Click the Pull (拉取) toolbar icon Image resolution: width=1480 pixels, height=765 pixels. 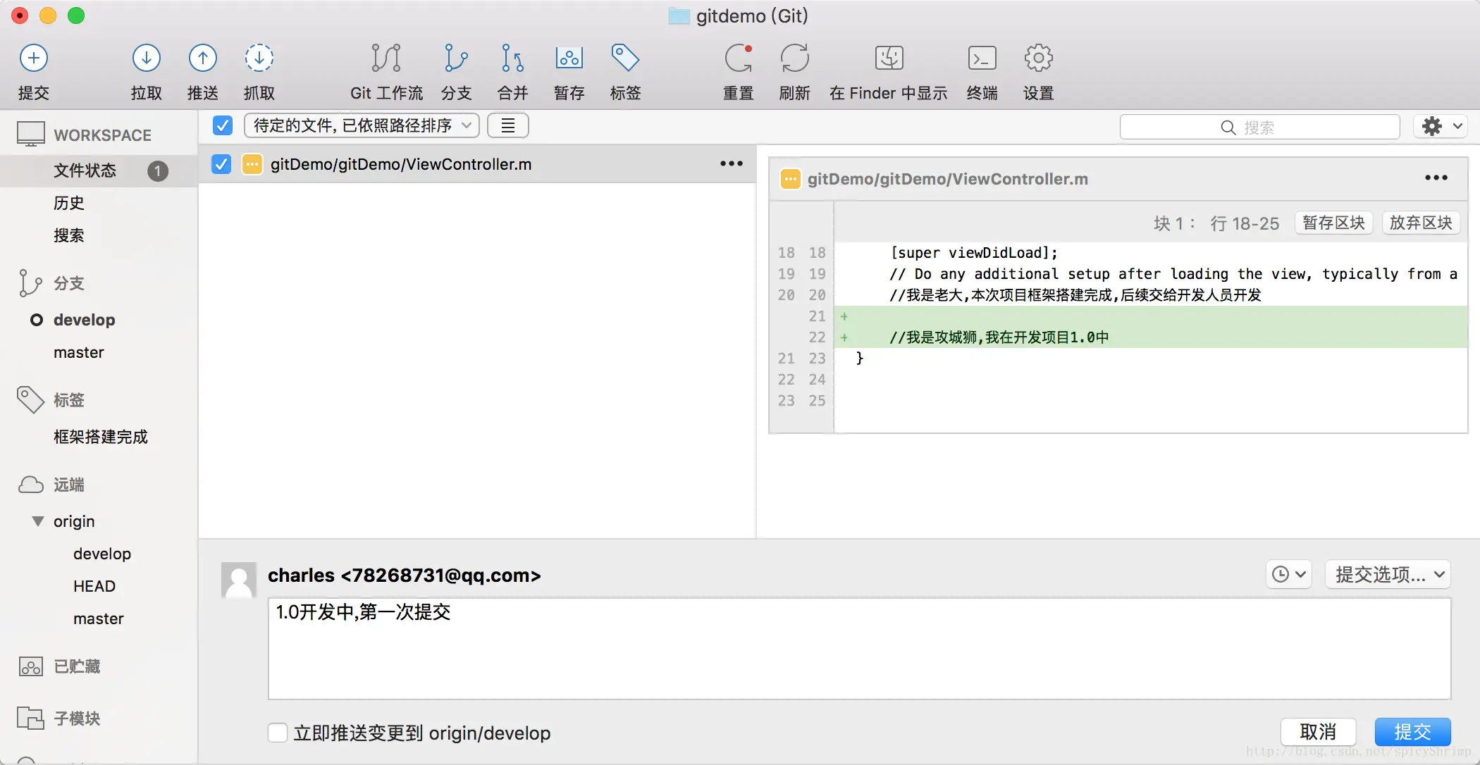click(146, 58)
